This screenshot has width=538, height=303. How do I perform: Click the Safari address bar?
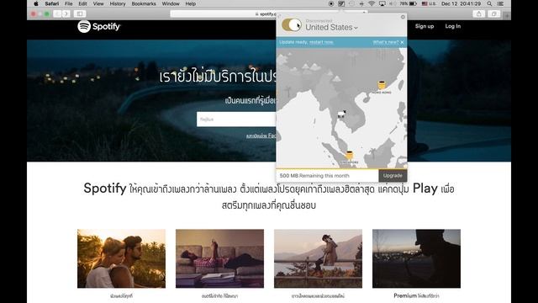(269, 13)
